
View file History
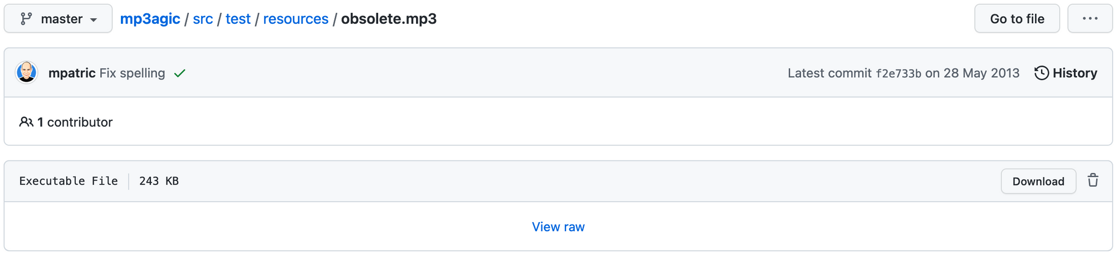tap(1066, 73)
